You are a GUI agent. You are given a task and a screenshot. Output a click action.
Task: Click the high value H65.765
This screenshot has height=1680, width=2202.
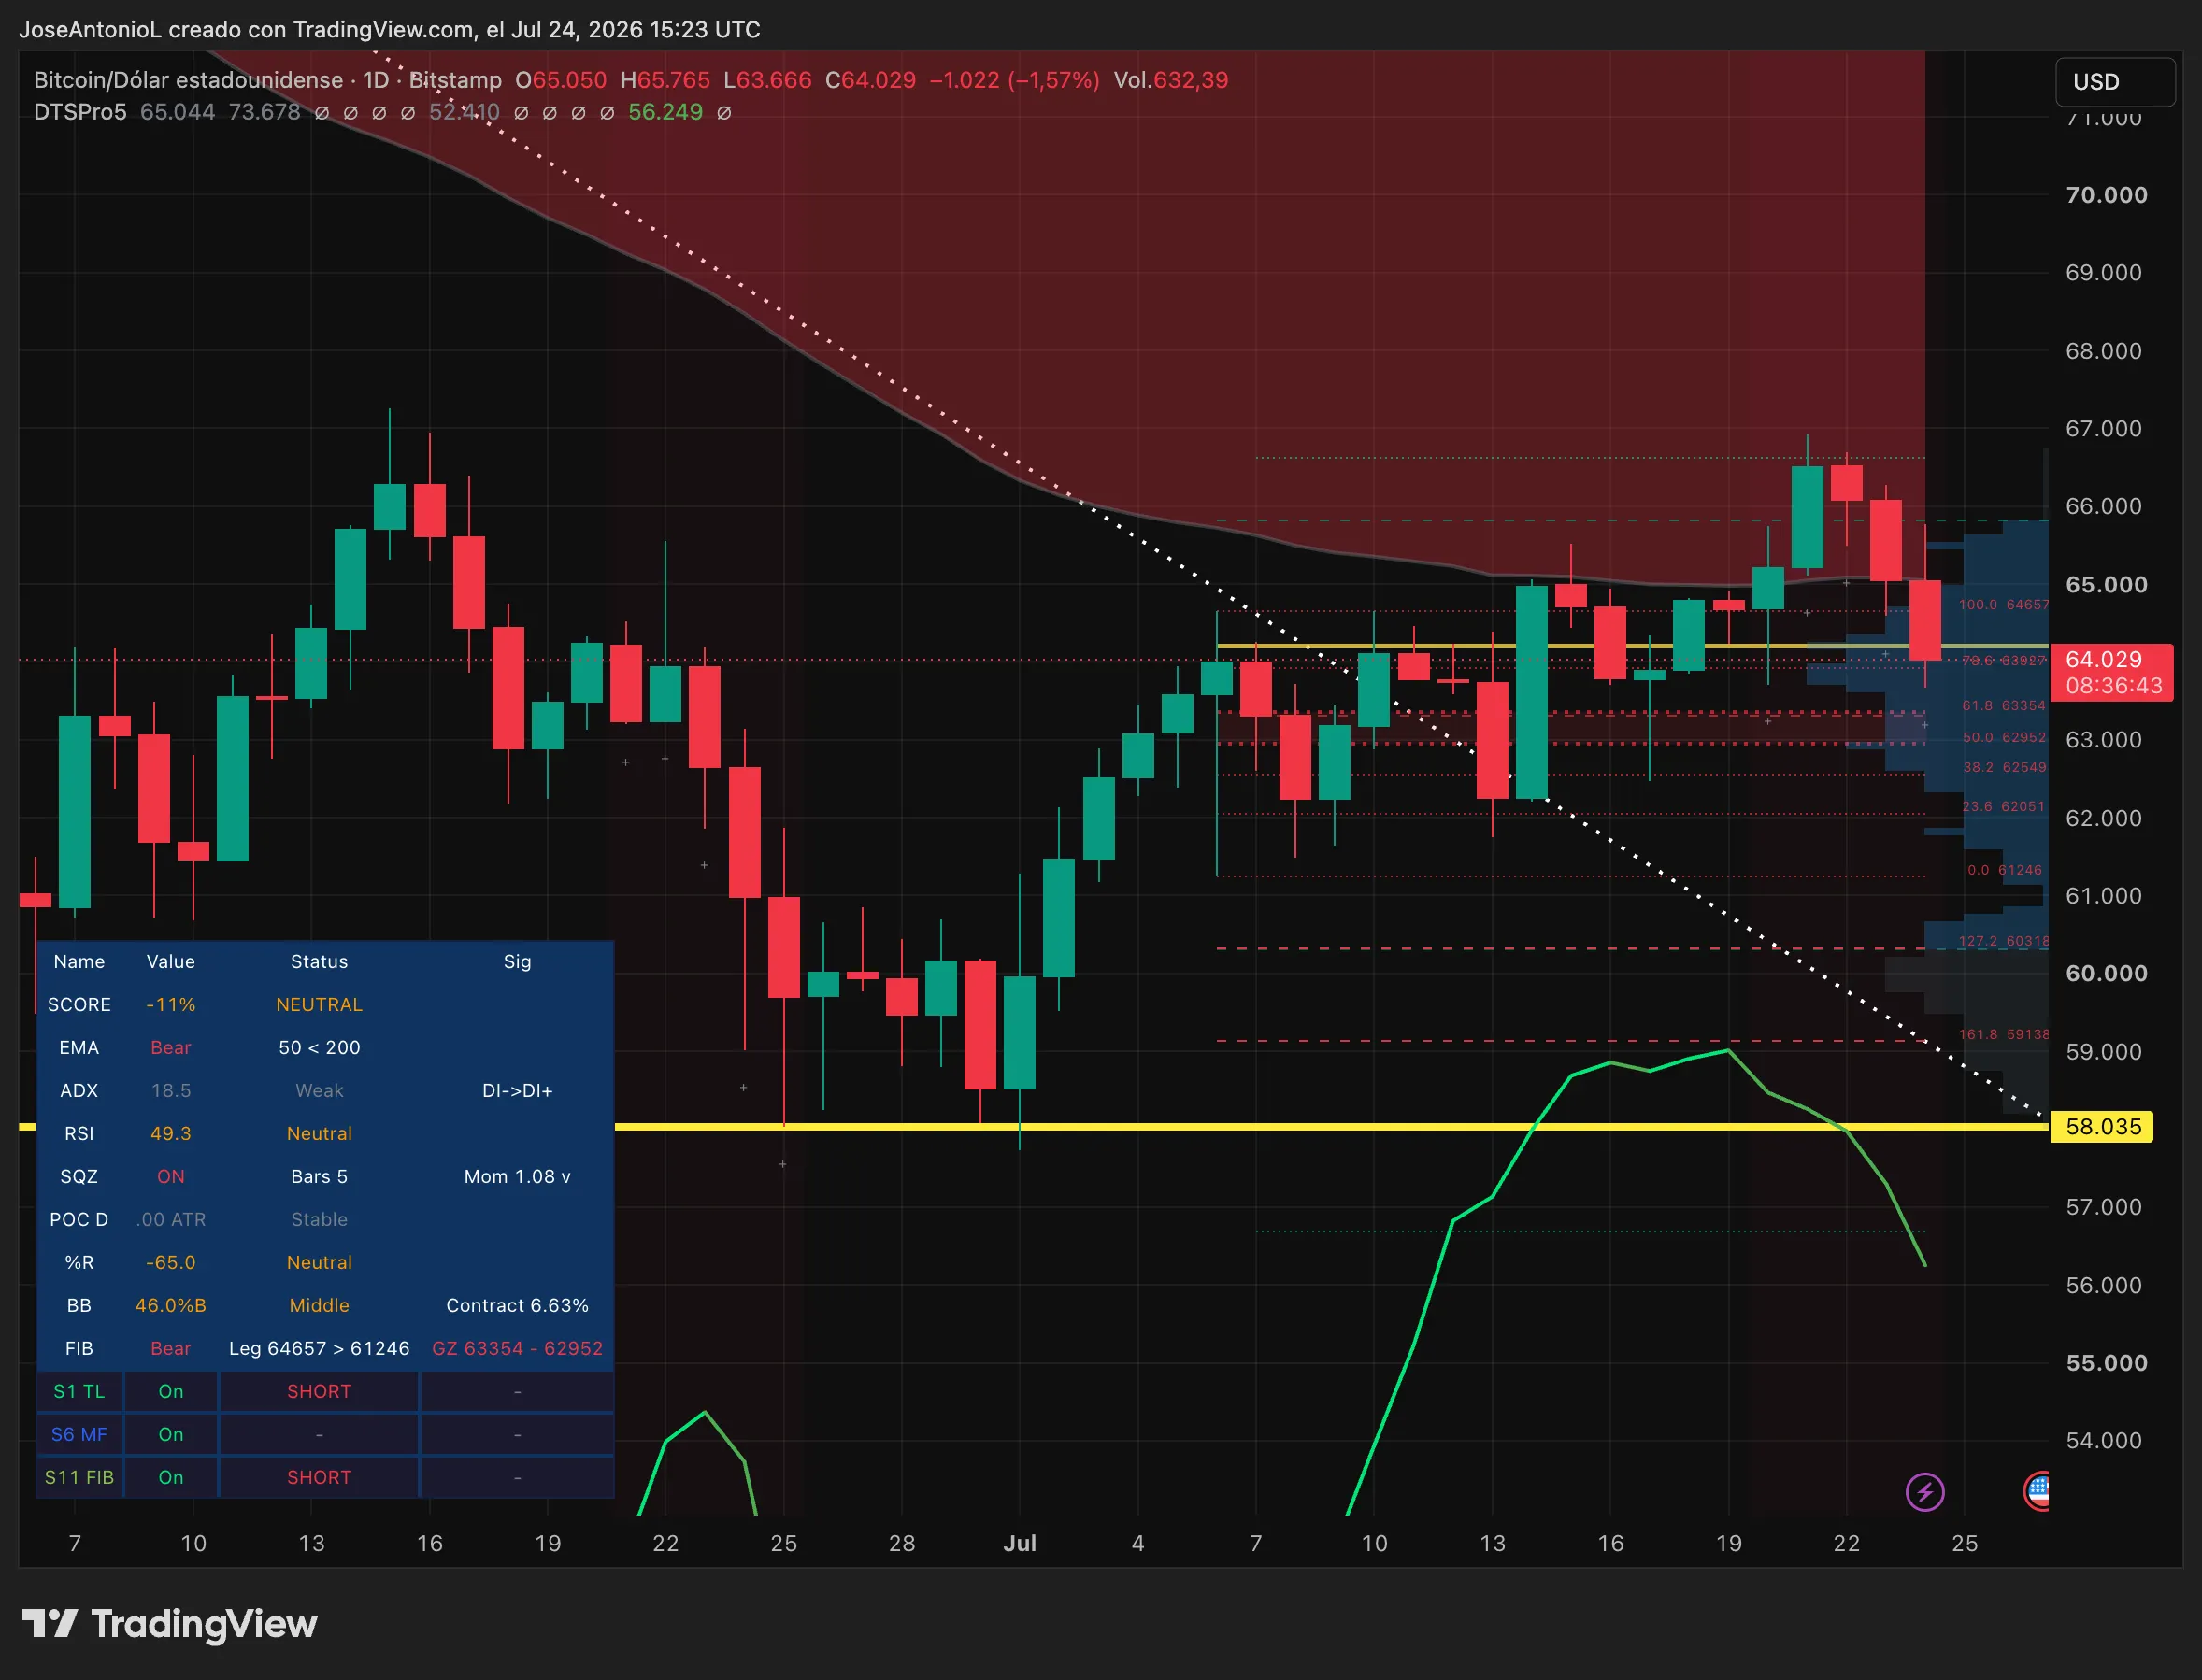pos(665,80)
